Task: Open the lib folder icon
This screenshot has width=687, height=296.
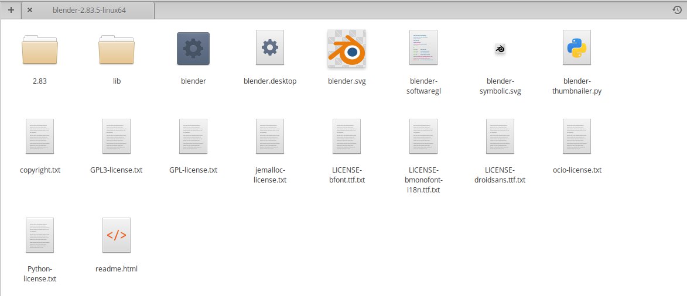Action: click(117, 49)
